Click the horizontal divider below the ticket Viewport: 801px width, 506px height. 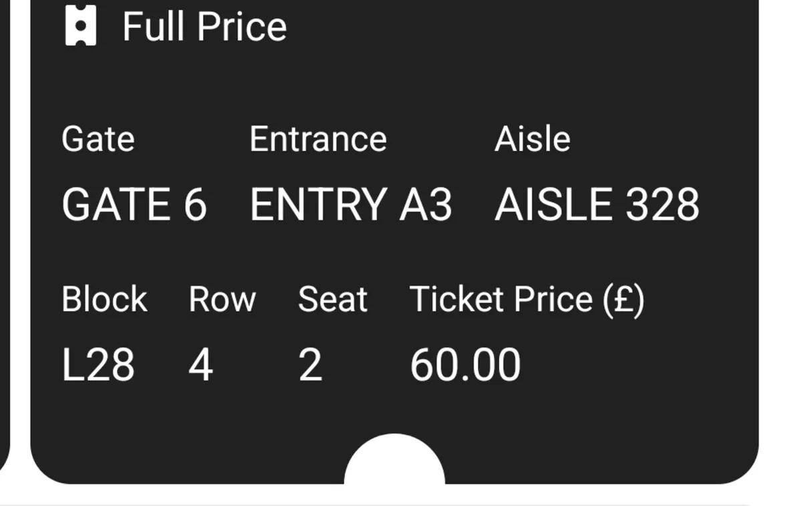[x=375, y=505]
